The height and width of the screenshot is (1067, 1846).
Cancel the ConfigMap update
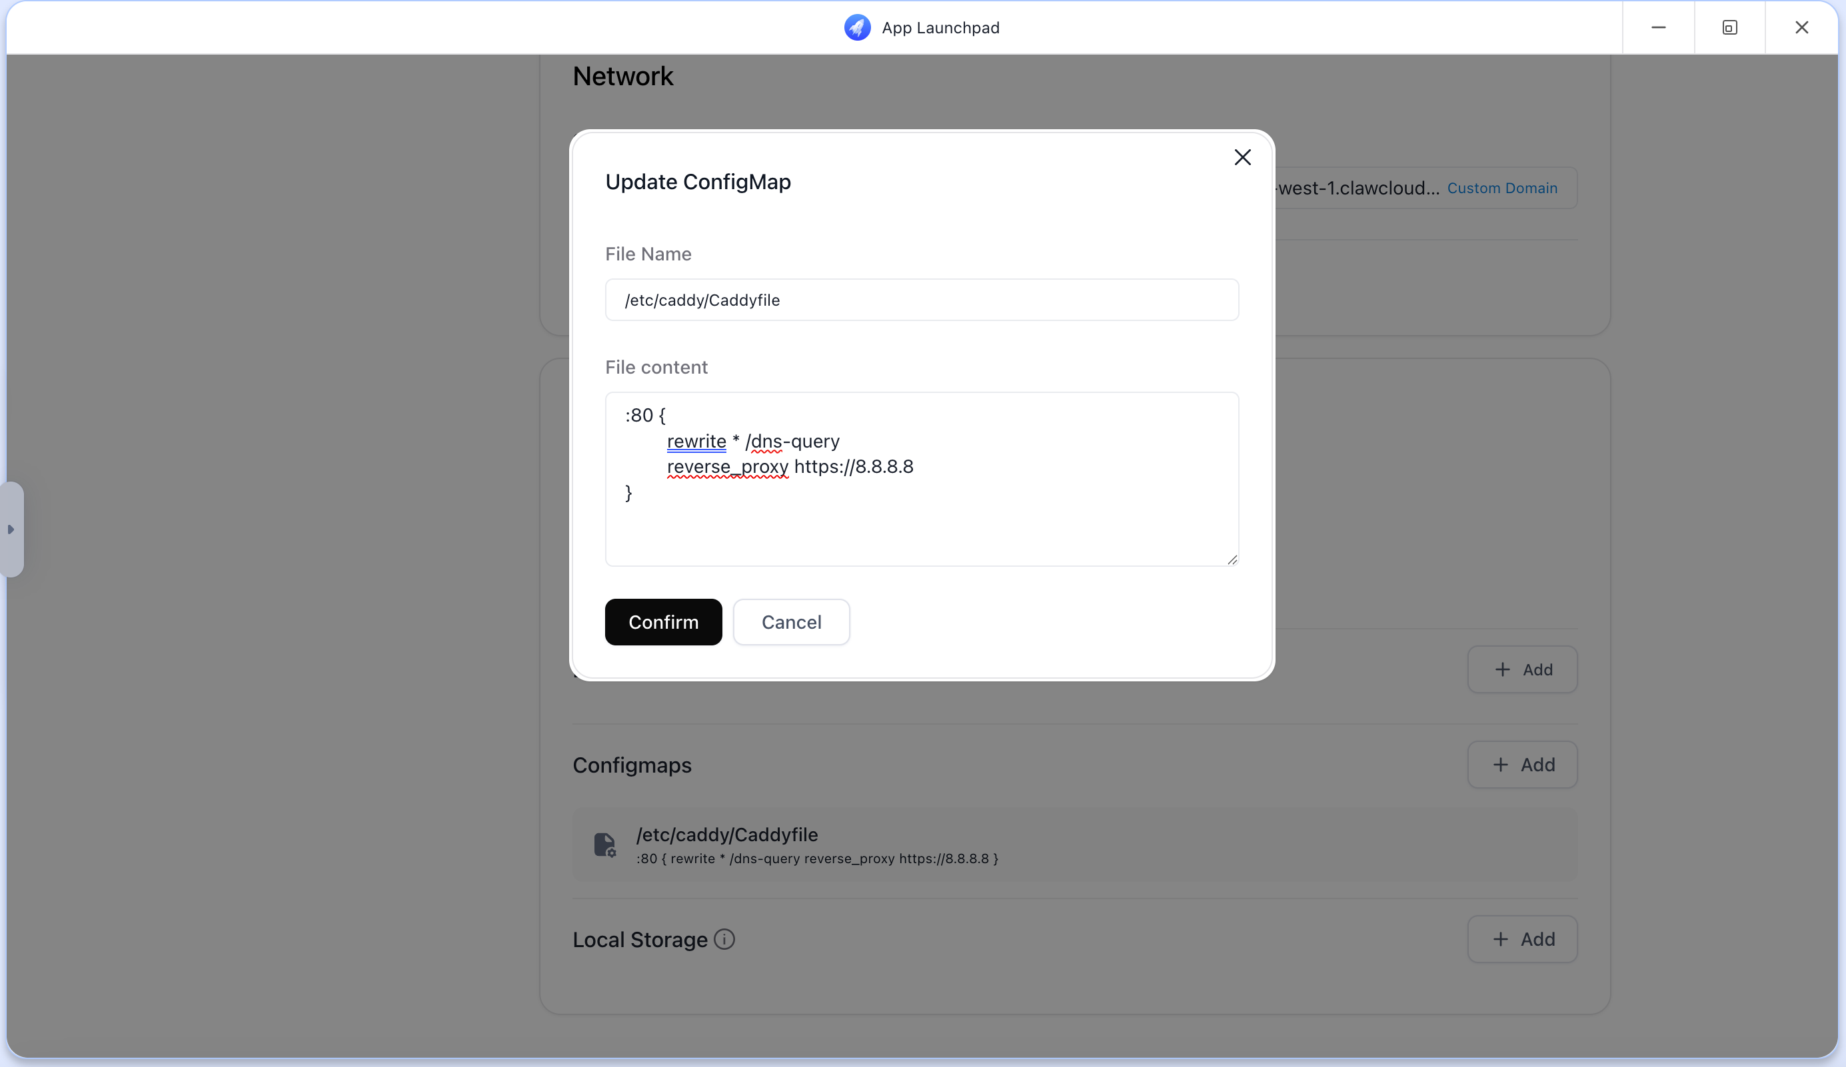791,621
